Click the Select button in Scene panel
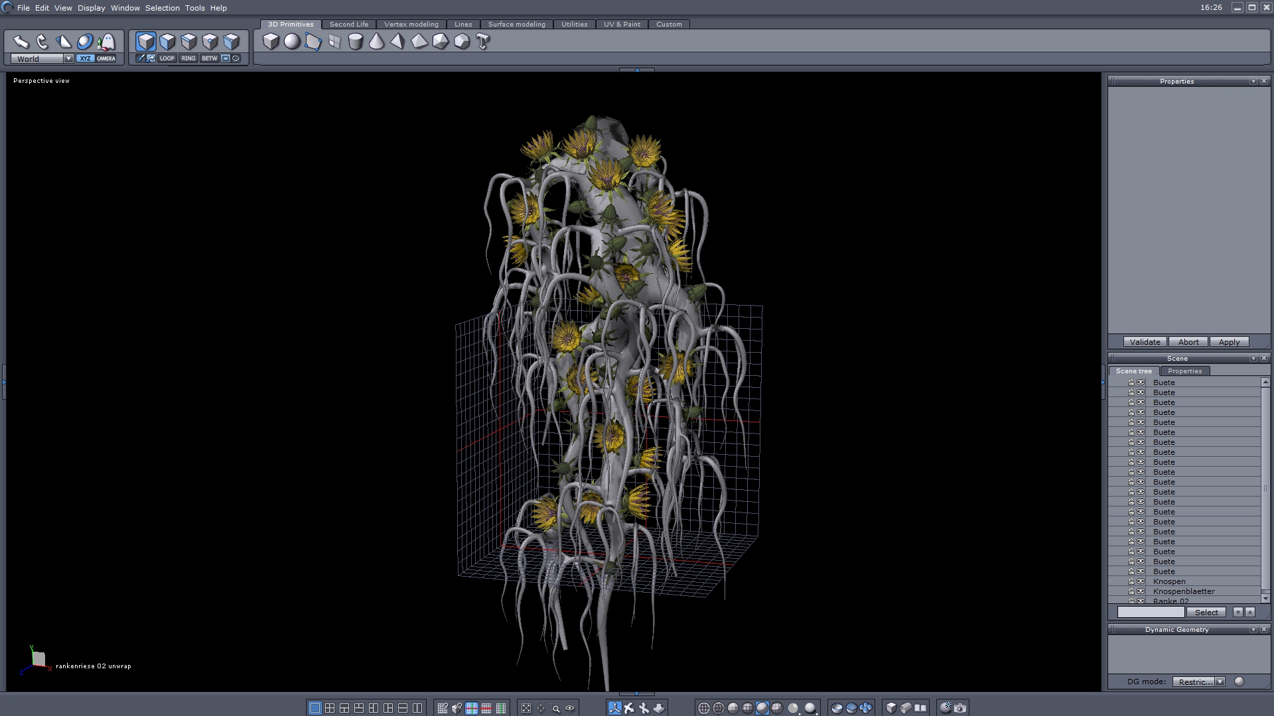This screenshot has height=716, width=1274. [x=1206, y=612]
